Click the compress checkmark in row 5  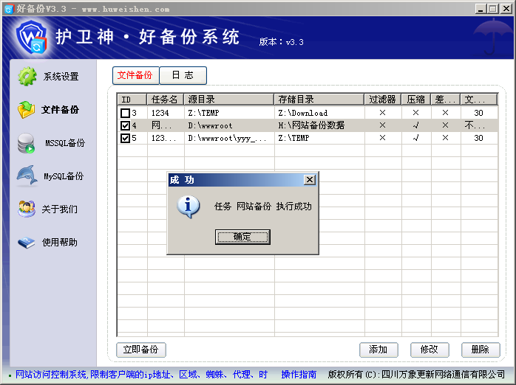416,138
